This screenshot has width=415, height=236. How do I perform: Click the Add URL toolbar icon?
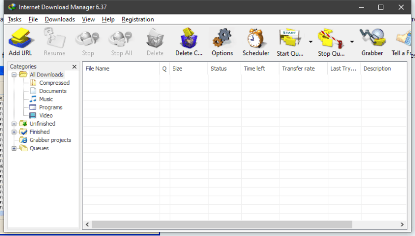pyautogui.click(x=21, y=40)
